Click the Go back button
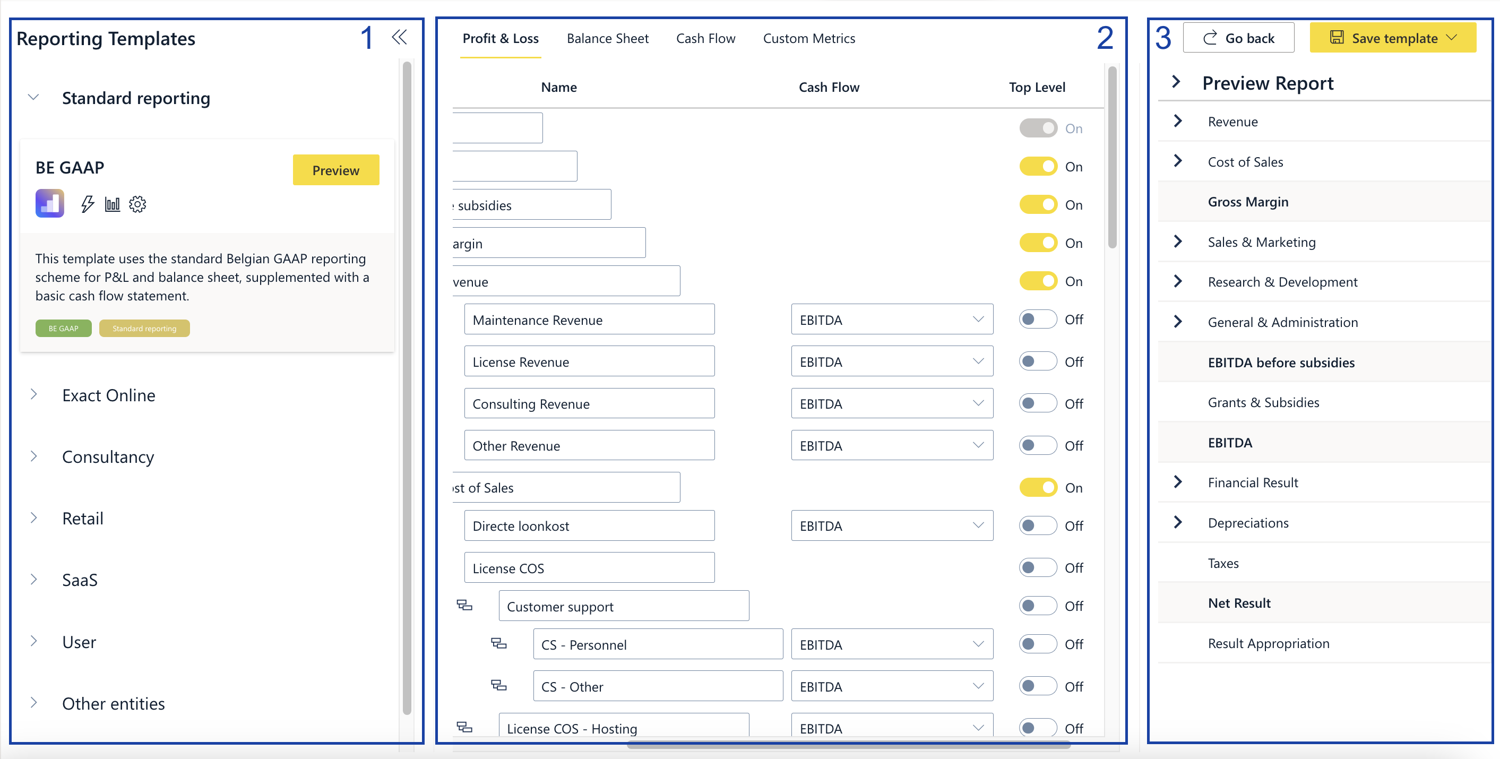Screen dimensions: 1500x759 coord(1238,38)
